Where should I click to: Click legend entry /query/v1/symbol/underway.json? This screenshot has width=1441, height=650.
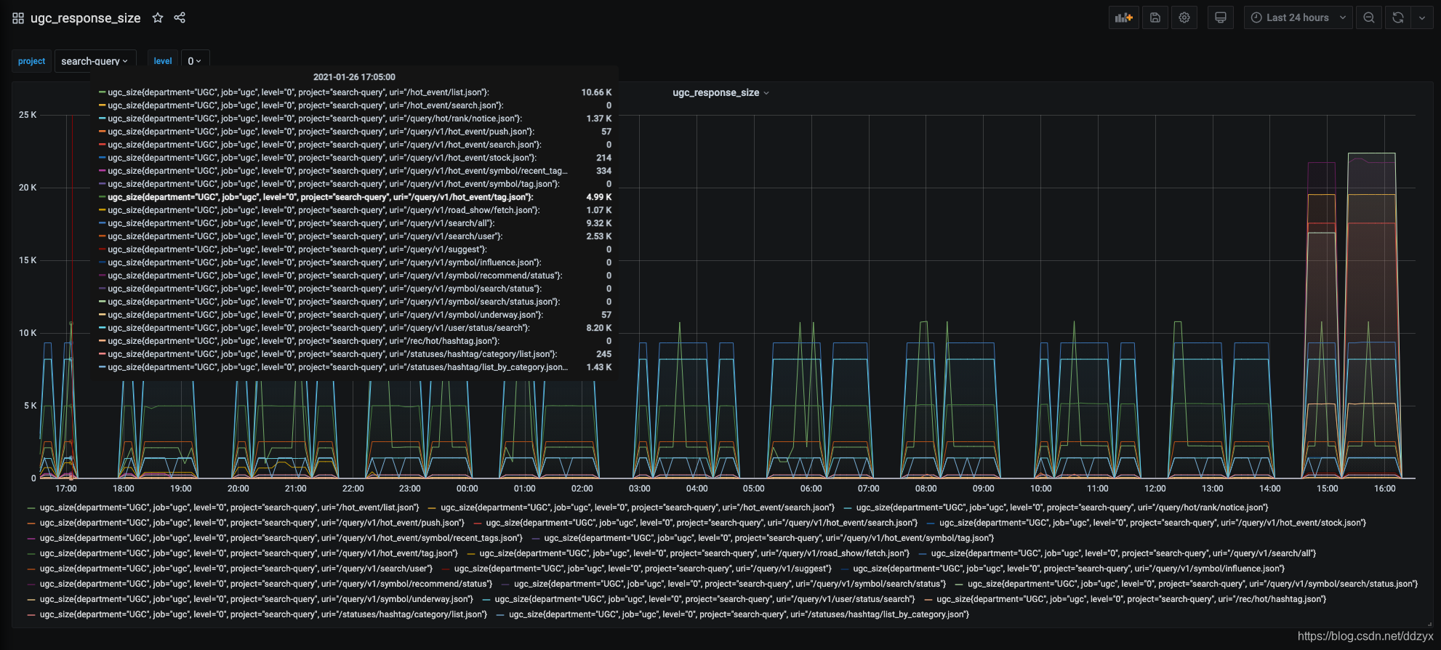click(257, 599)
